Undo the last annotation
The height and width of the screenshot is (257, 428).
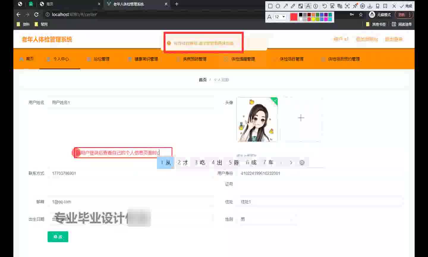324,6
